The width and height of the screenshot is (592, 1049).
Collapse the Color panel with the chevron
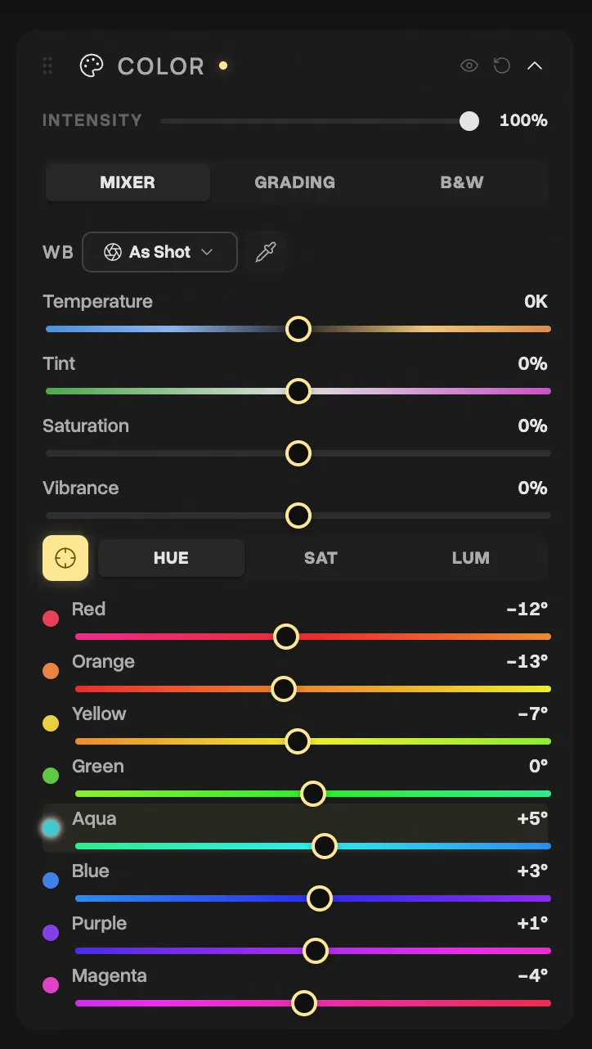(535, 65)
